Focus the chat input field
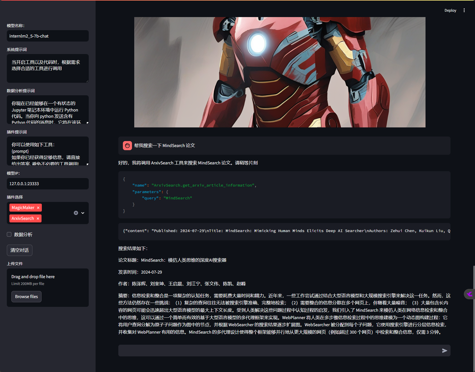Screen dimensions: 475x372 pyautogui.click(x=279, y=351)
